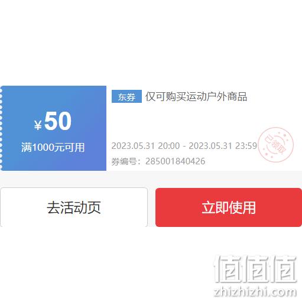This screenshot has width=302, height=302.
Task: Click the start time 2023.05.31 20:00
Action: (145, 146)
